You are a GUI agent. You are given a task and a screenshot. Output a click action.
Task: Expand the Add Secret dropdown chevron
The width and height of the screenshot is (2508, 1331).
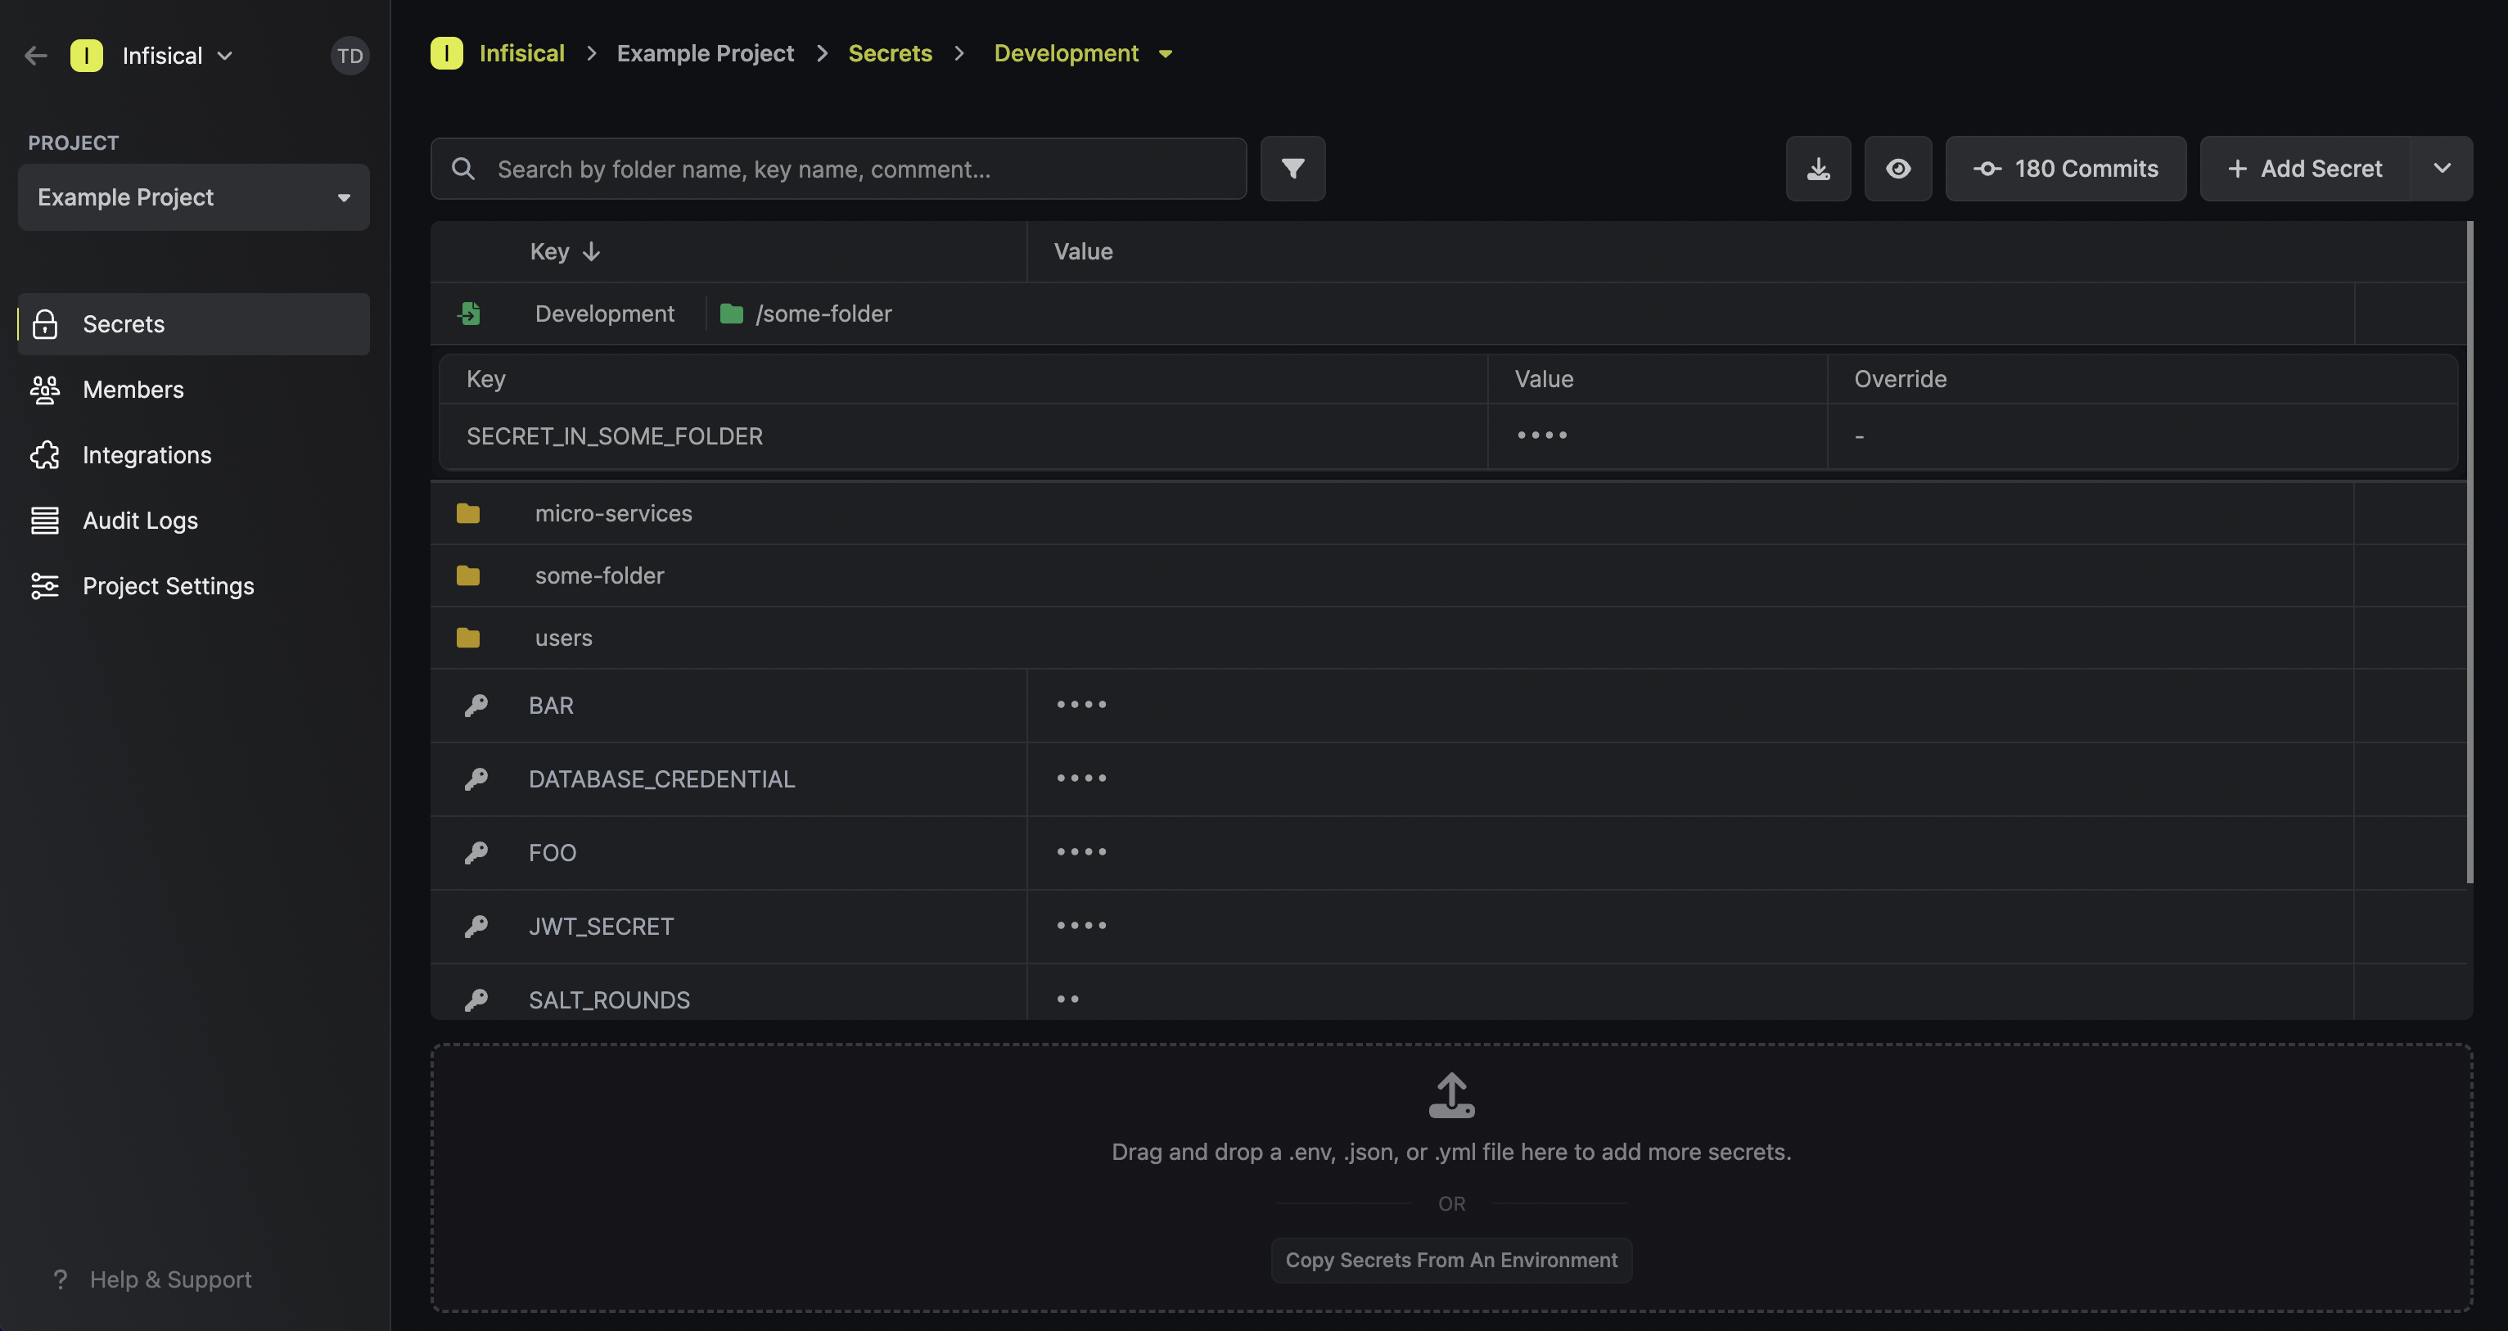2442,169
